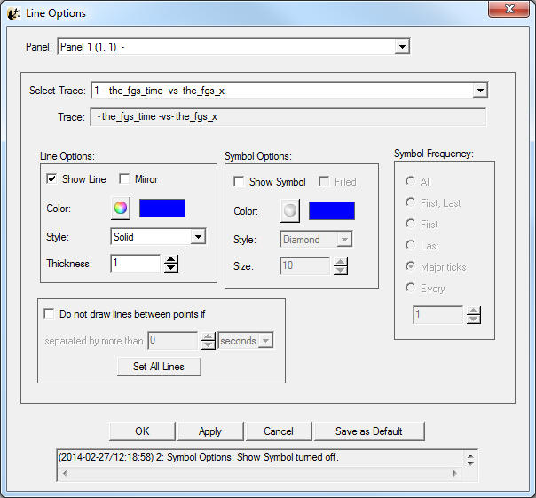Screen dimensions: 536x498
Task: Click the Trace name text field
Action: pyautogui.click(x=287, y=117)
